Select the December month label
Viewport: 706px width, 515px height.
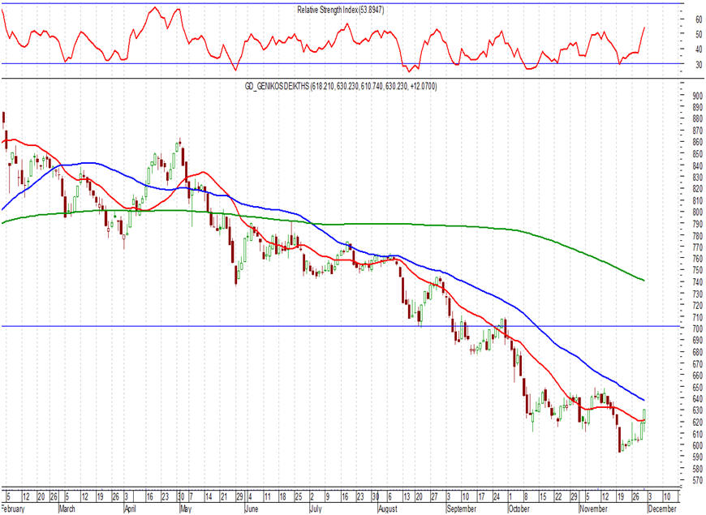click(x=662, y=509)
